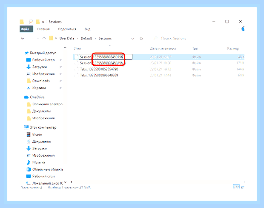The height and width of the screenshot is (208, 264).
Task: Click the Tabs_13255888898849369 file icon
Action: coord(77,75)
